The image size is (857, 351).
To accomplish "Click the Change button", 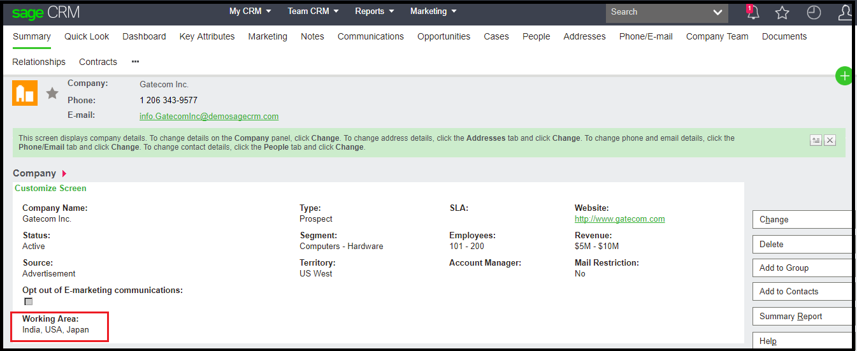I will [x=803, y=219].
